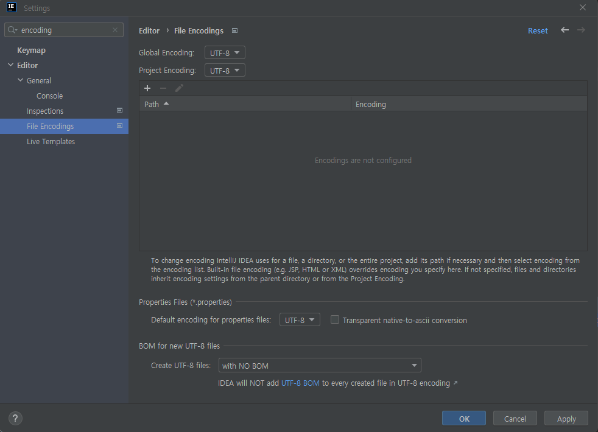Image resolution: width=598 pixels, height=432 pixels.
Task: Click the IntelliJ IDEA logo icon in title bar
Action: tap(12, 7)
